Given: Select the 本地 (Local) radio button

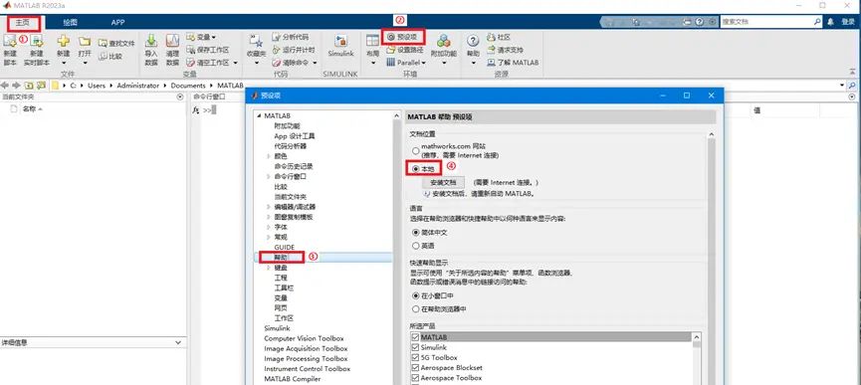Looking at the screenshot, I should 416,168.
